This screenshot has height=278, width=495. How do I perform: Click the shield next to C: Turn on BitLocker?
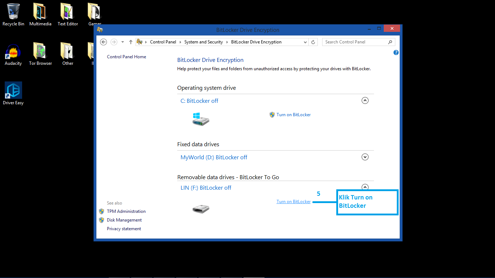272,115
